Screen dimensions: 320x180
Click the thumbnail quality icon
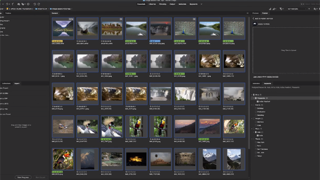(270, 9)
